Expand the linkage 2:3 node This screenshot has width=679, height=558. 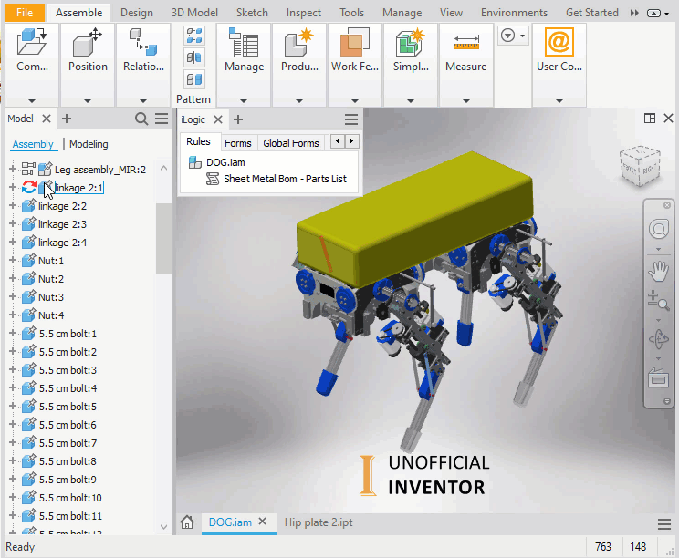tap(13, 223)
